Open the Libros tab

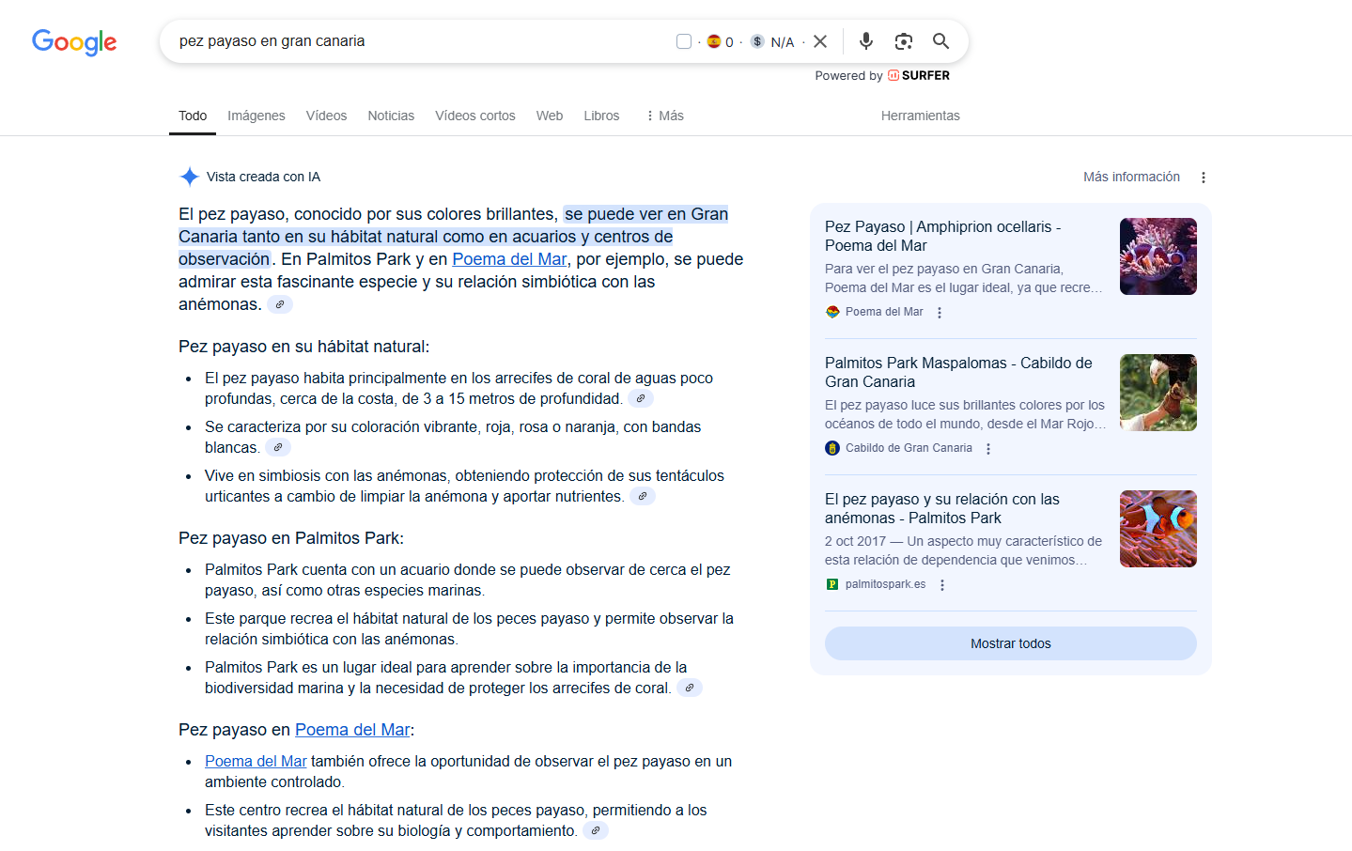point(601,116)
